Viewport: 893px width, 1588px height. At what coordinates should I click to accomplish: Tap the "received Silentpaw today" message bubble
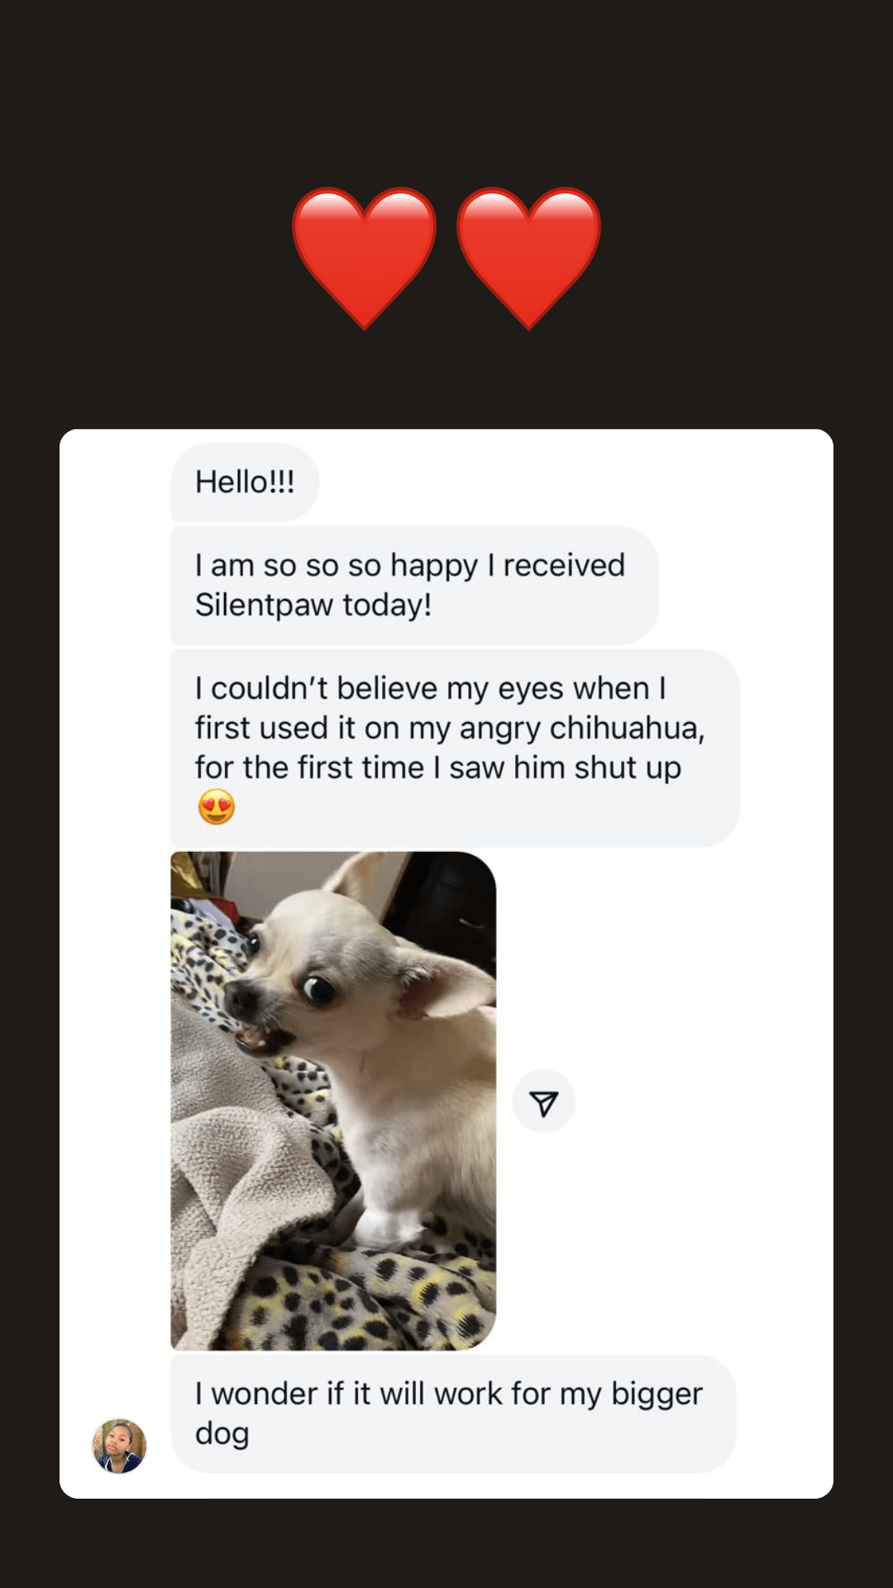(413, 586)
